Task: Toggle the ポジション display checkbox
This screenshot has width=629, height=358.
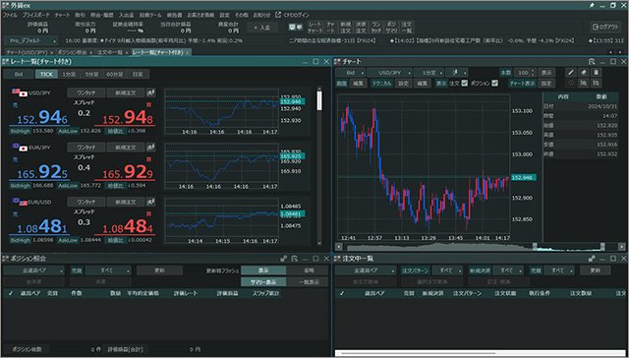Action: pyautogui.click(x=494, y=83)
